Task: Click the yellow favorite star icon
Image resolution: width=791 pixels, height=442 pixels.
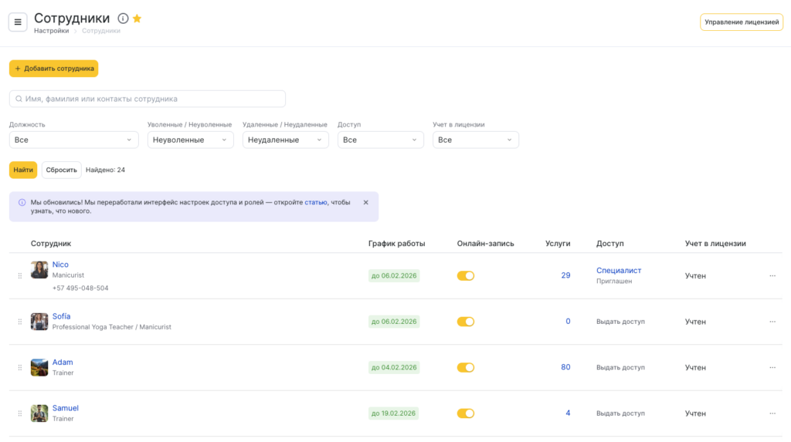Action: 137,19
